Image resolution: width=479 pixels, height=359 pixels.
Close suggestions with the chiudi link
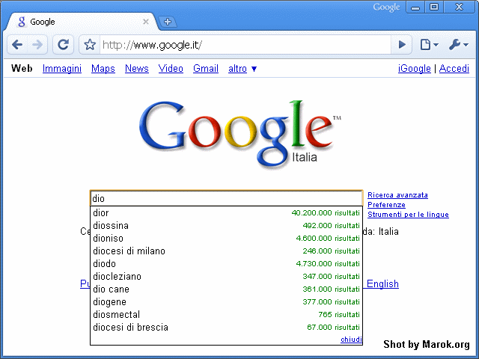[x=351, y=339]
